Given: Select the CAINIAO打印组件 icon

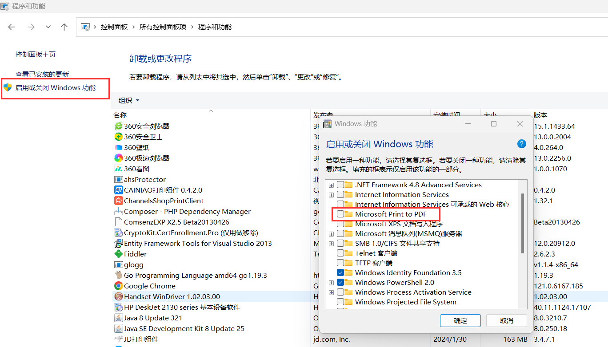Looking at the screenshot, I should point(118,190).
